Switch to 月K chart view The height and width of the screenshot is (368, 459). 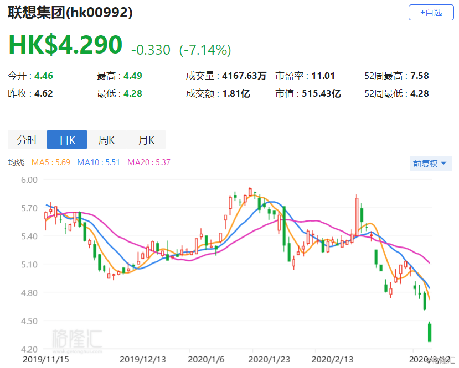[x=146, y=140]
